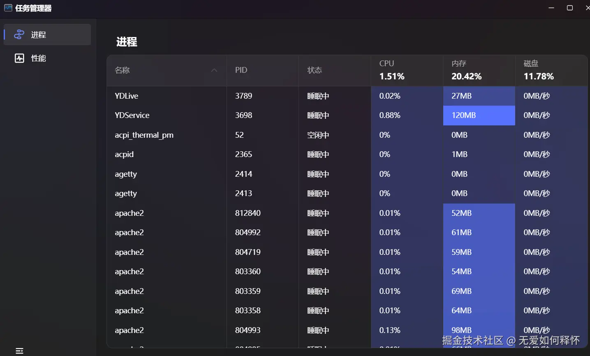Click the Task Manager app icon in title bar

[x=8, y=8]
